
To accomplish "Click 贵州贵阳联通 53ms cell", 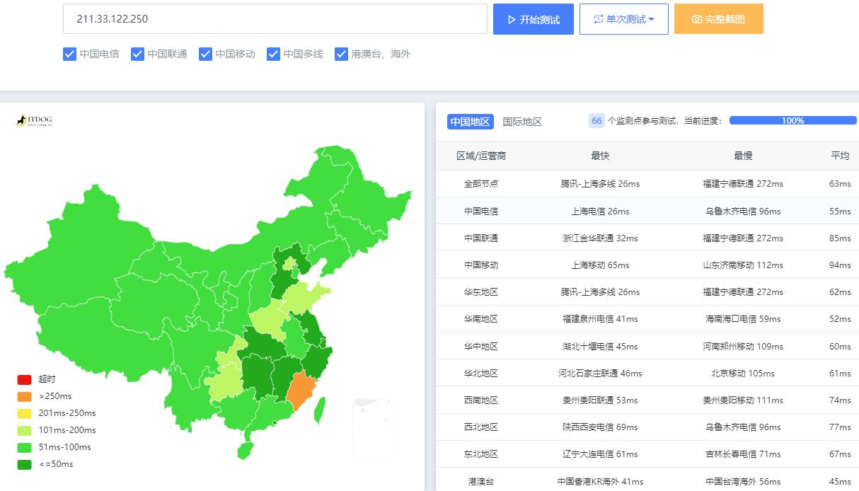I will [600, 400].
